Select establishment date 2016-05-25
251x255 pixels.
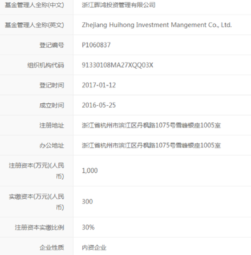tap(99, 105)
